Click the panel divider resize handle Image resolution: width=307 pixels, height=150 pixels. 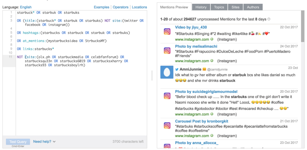(152, 75)
